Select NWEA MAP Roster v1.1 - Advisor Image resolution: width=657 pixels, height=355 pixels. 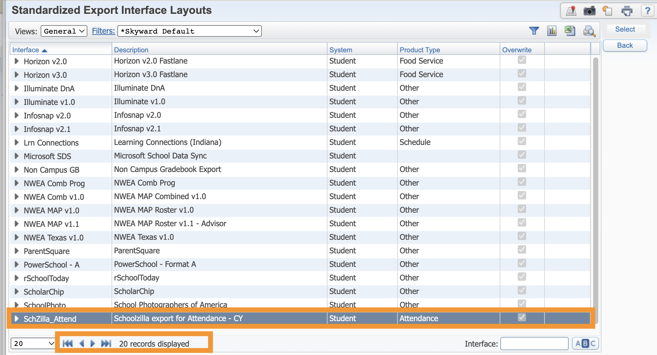point(170,224)
